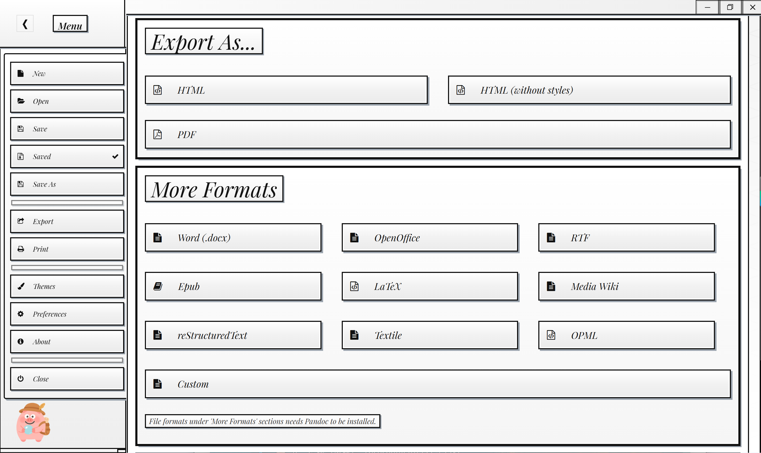Viewport: 761px width, 453px height.
Task: Click the LaTeX code file icon
Action: click(354, 286)
